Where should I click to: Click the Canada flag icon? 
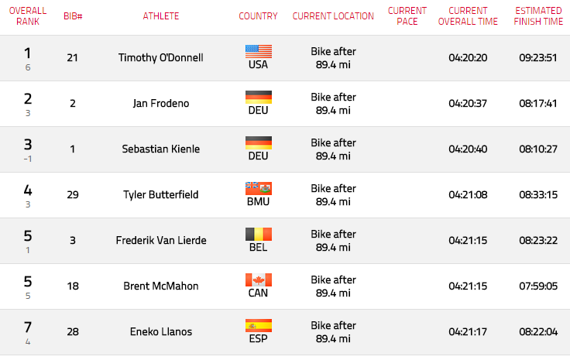click(259, 280)
